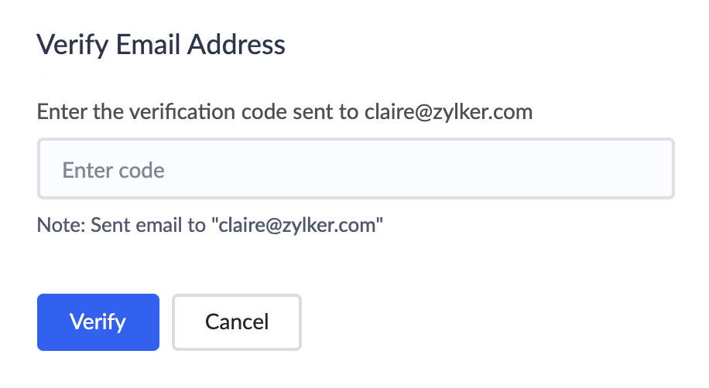Image resolution: width=709 pixels, height=388 pixels.
Task: Click the word Verify in heading
Action: point(73,45)
